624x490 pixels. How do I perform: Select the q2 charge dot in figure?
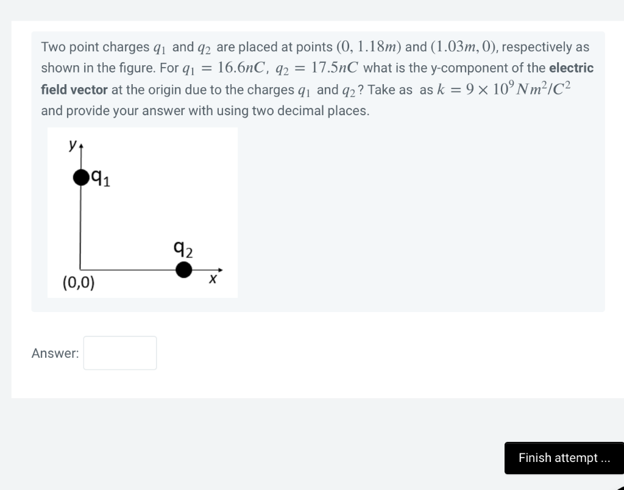coord(184,269)
